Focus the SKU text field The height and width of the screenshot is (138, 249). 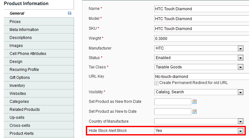coord(201,29)
